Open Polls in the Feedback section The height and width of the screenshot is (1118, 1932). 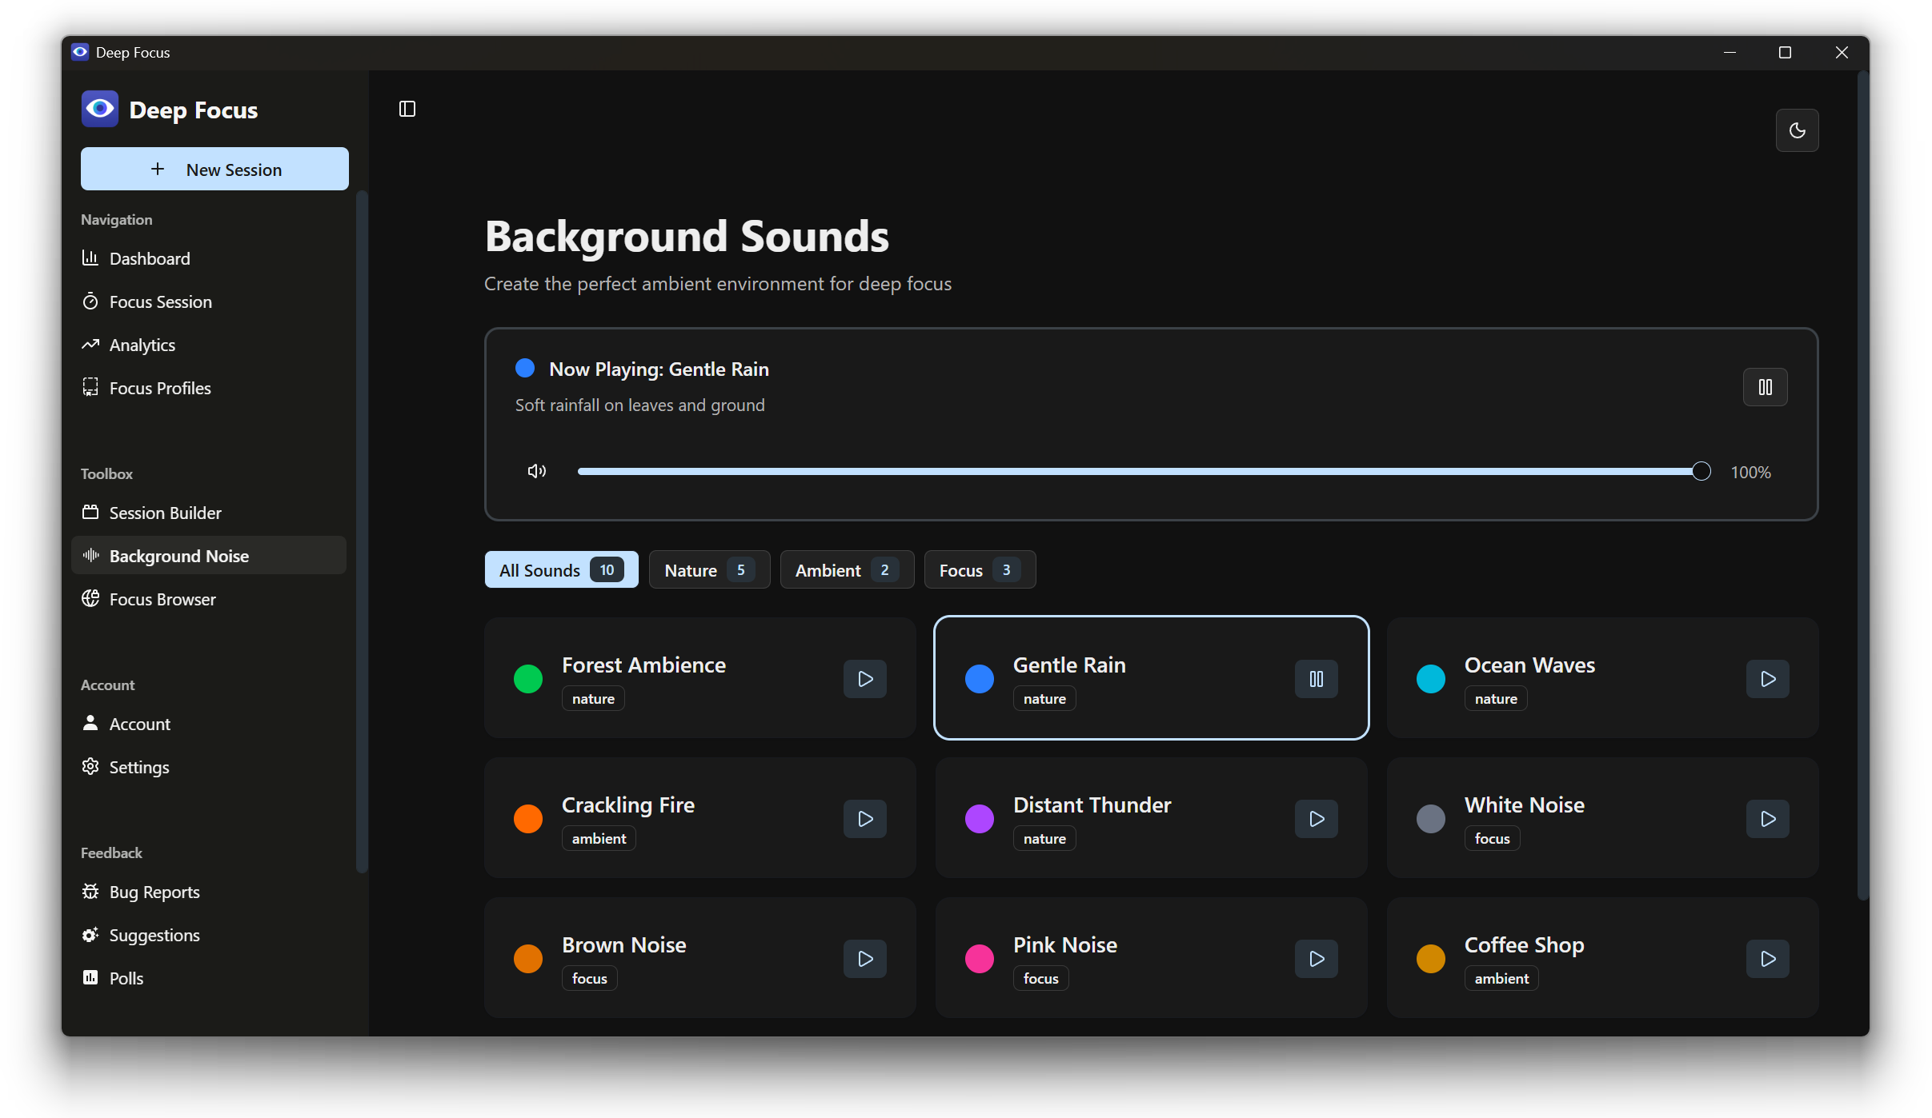[209, 978]
